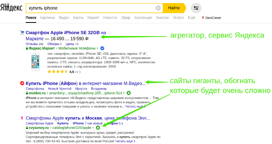Open the Цены 73 link

tap(72, 44)
